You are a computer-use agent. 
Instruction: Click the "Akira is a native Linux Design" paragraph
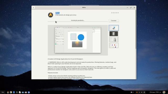[82, 68]
